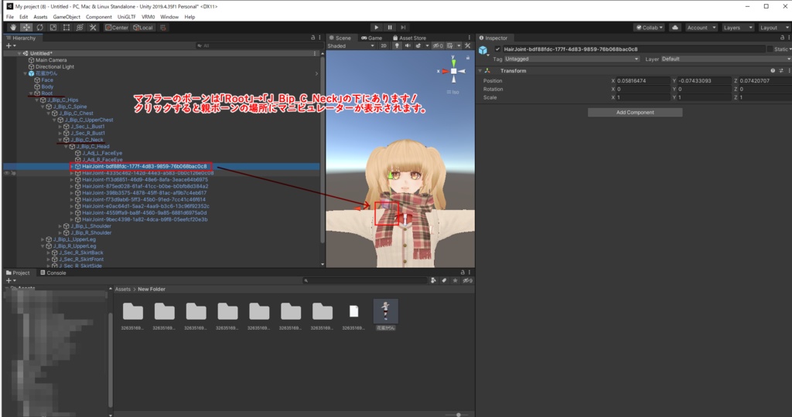Click the favorites star icon in Project
The width and height of the screenshot is (792, 417).
(455, 280)
